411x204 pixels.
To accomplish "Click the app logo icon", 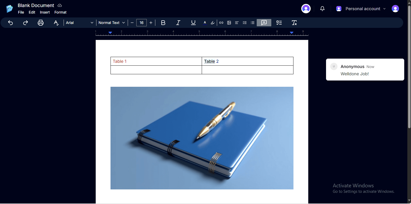I will click(x=10, y=9).
